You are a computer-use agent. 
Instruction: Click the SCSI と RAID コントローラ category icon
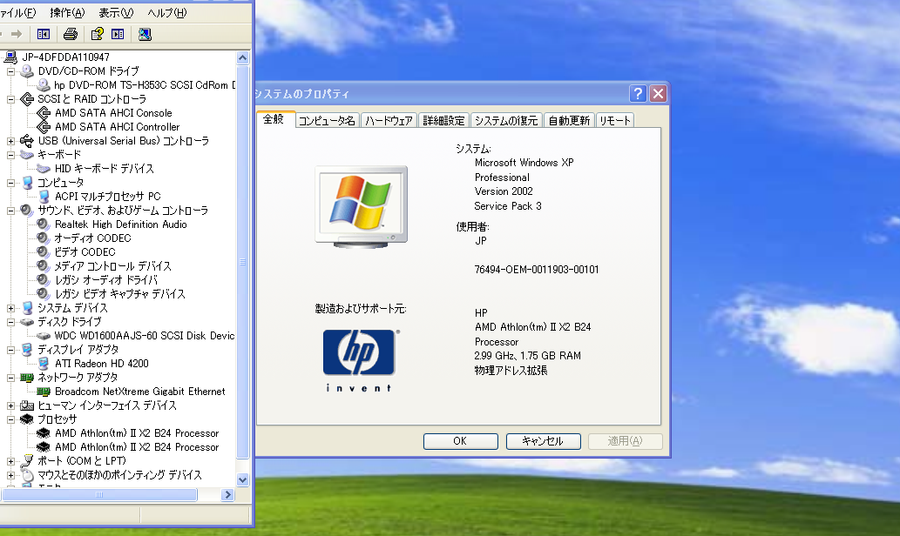pyautogui.click(x=27, y=99)
